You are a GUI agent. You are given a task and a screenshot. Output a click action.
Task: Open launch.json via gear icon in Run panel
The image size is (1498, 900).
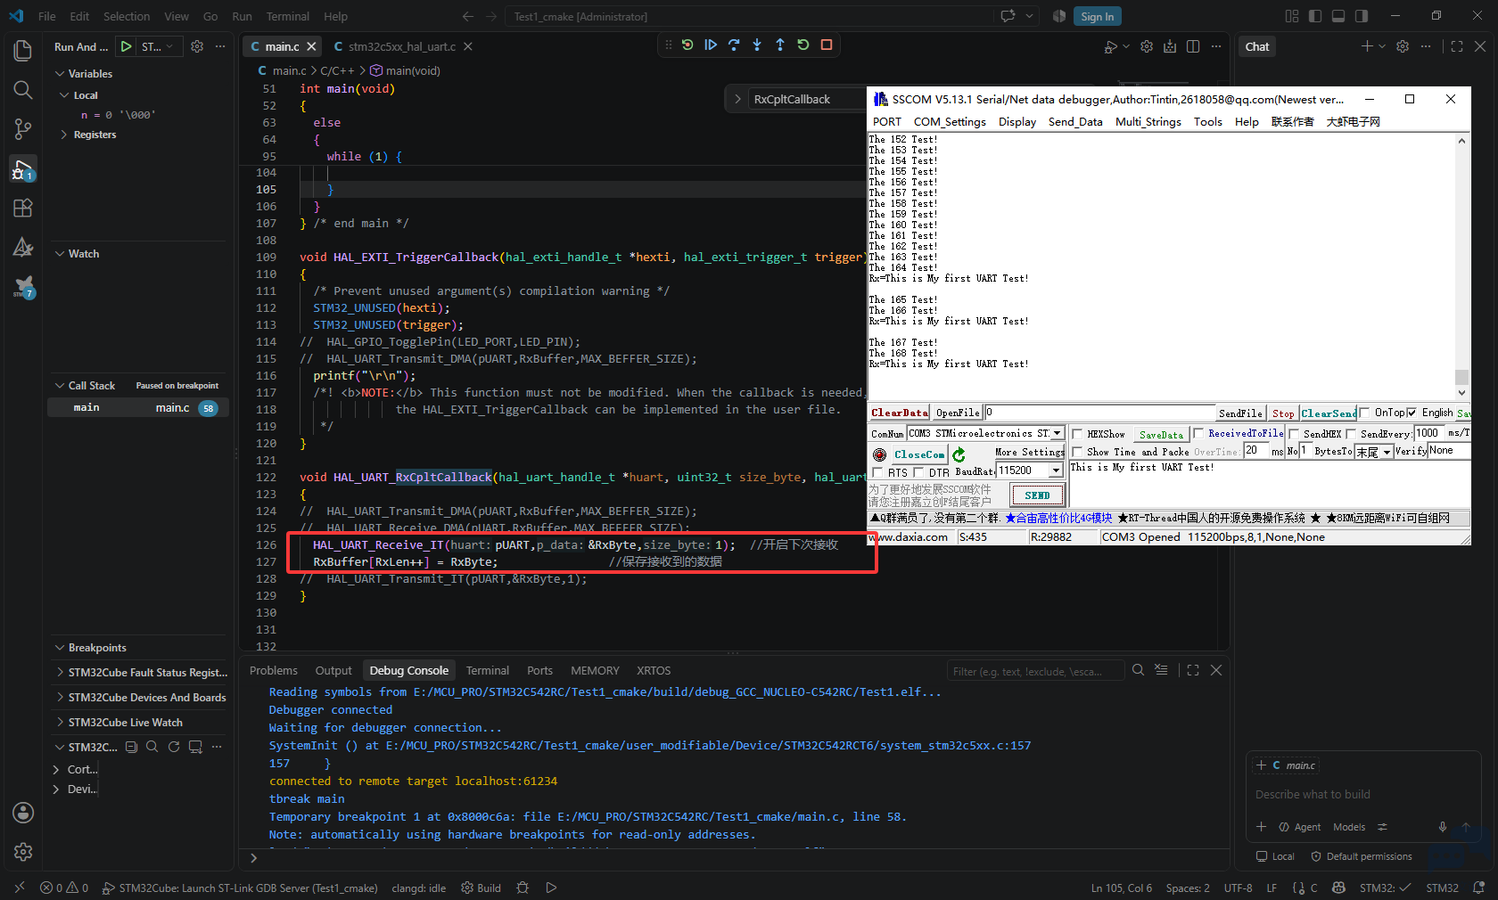[197, 46]
